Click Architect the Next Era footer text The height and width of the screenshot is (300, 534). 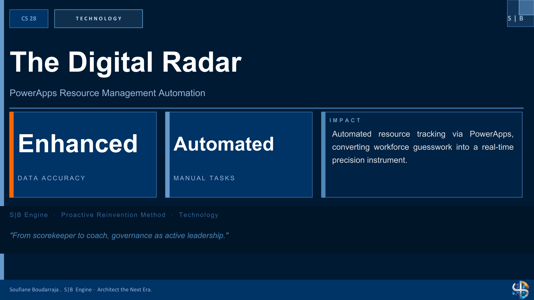[x=124, y=289]
